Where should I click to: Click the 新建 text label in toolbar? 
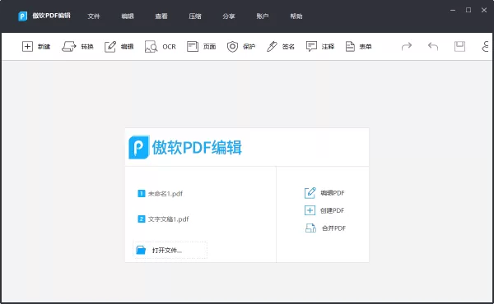tap(44, 47)
